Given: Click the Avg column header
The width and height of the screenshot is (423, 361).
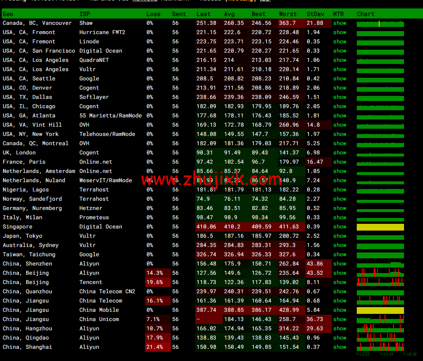Looking at the screenshot, I should (x=230, y=14).
